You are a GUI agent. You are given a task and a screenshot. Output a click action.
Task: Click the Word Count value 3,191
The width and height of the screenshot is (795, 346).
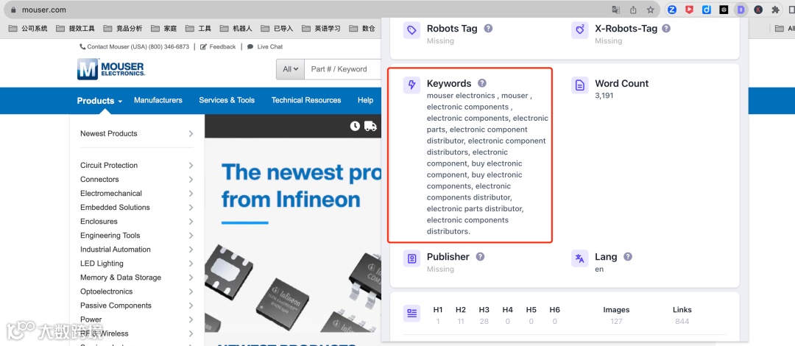point(604,95)
